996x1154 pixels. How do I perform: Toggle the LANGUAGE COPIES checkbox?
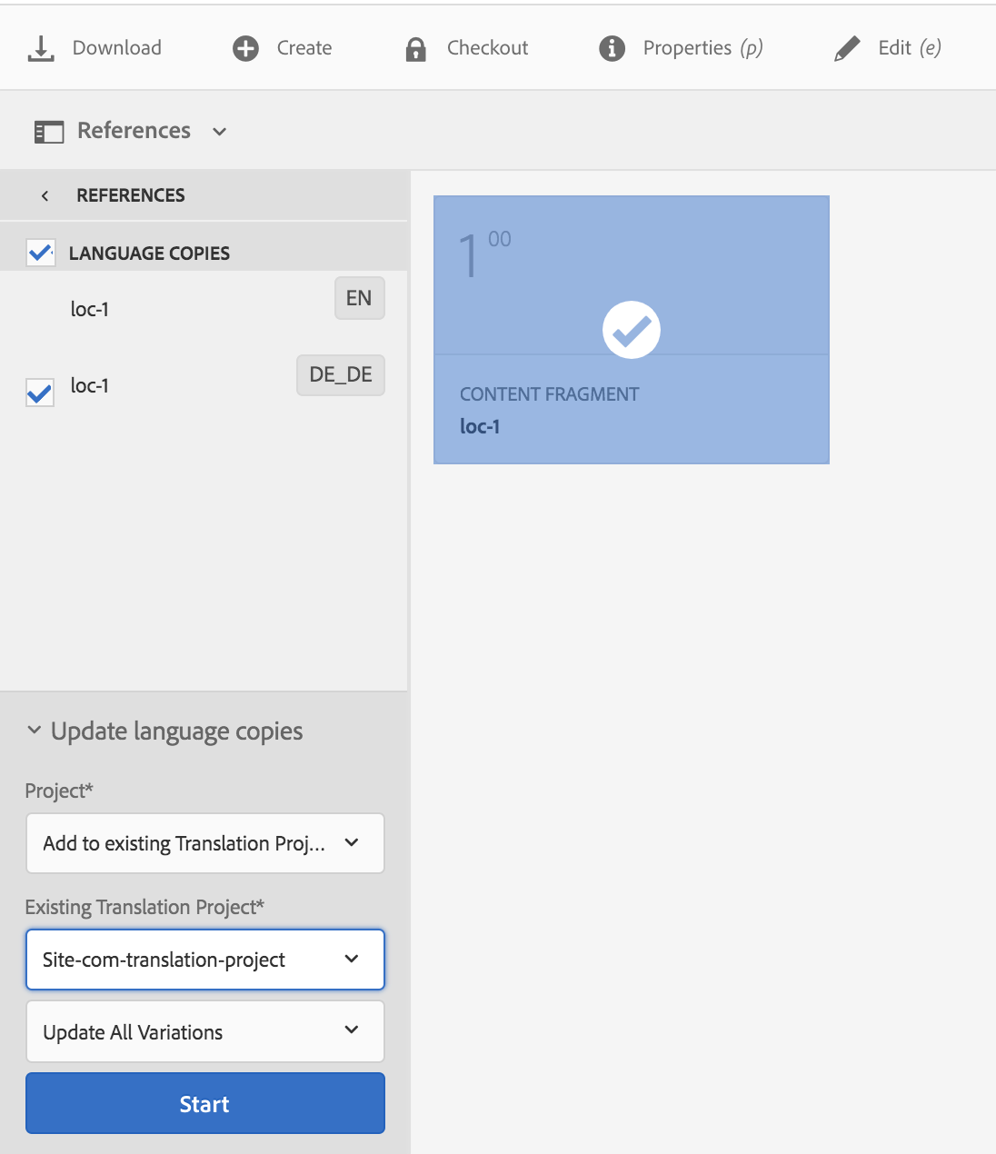pos(40,253)
